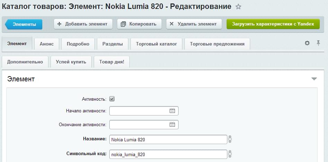Click Загрузить характеристики с Yandex button

click(273, 24)
